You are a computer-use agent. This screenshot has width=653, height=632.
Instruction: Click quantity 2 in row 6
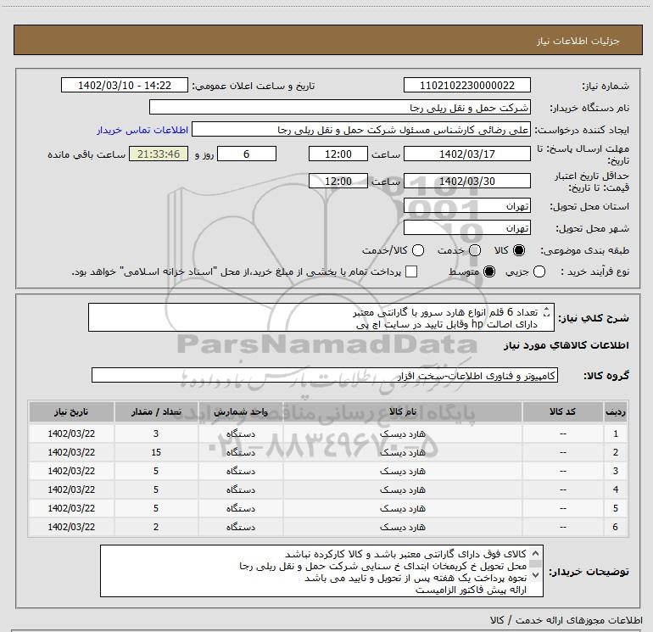pyautogui.click(x=156, y=527)
